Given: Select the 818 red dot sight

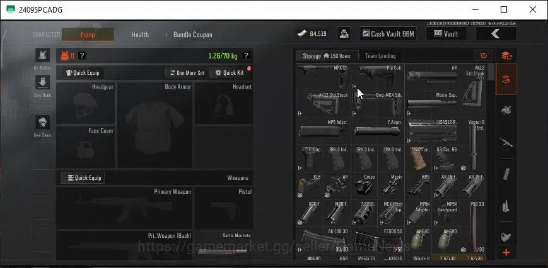Looking at the screenshot, I should 310,186.
